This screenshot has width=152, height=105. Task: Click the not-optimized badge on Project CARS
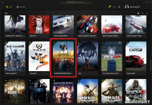tap(127, 43)
